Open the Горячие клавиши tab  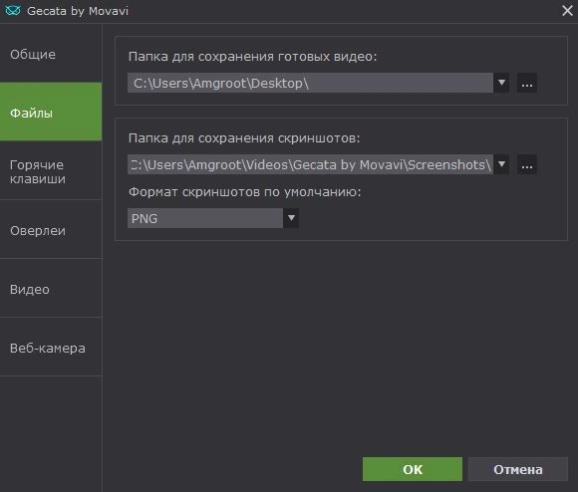tap(51, 171)
